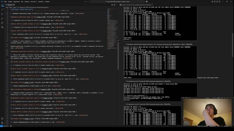Open the Copilot chat icon beside search
Image resolution: width=234 pixels, height=131 pixels.
click(147, 1)
